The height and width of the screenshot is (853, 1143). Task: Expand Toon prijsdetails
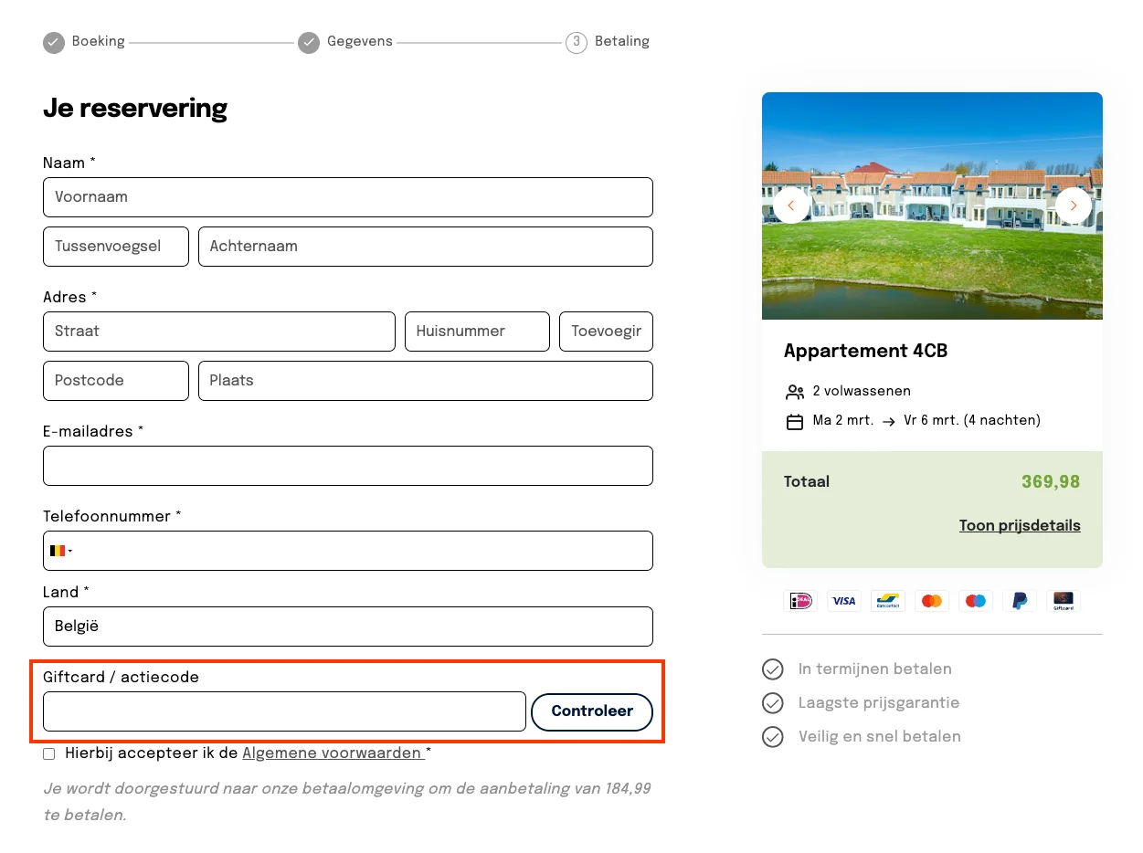point(1020,525)
